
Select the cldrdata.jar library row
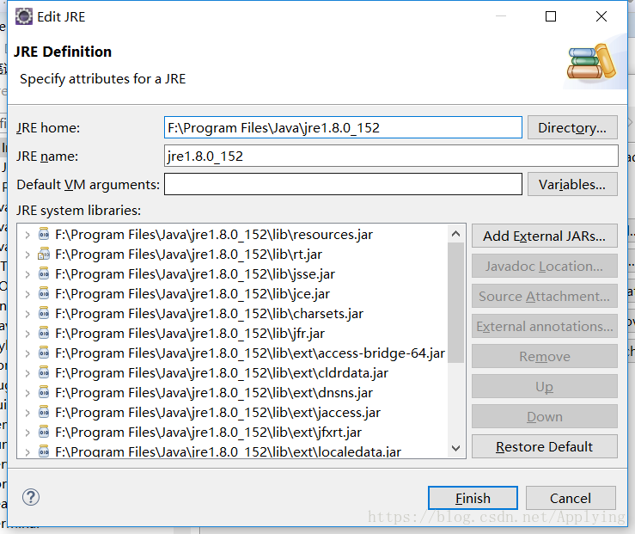click(x=221, y=373)
